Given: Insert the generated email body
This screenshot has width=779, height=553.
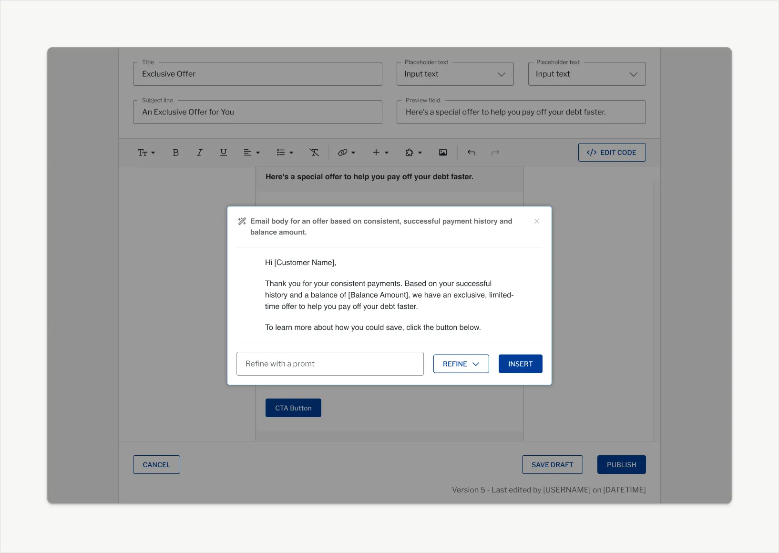Looking at the screenshot, I should [x=520, y=364].
